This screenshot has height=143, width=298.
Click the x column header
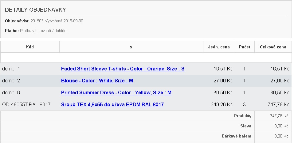point(131,47)
